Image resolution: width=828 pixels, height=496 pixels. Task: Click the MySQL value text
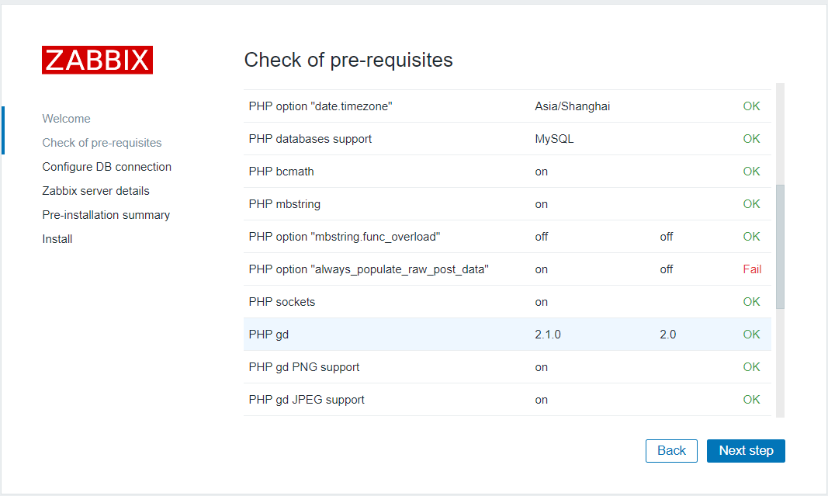pos(554,139)
